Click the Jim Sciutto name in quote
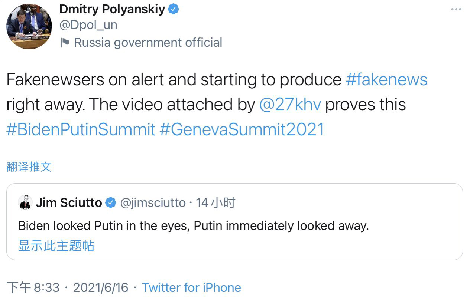 (69, 203)
